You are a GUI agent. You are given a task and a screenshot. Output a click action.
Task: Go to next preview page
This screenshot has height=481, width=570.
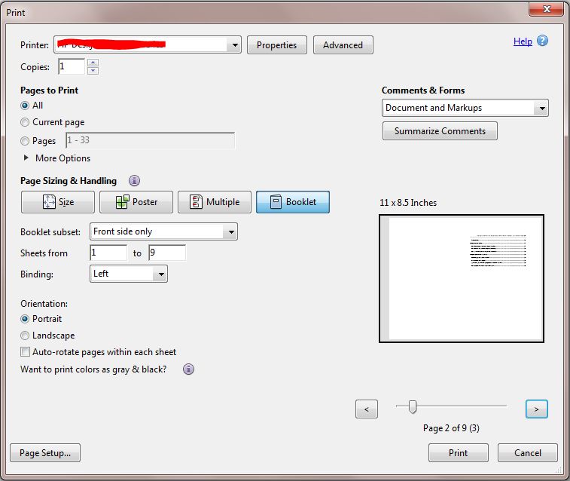(x=537, y=409)
